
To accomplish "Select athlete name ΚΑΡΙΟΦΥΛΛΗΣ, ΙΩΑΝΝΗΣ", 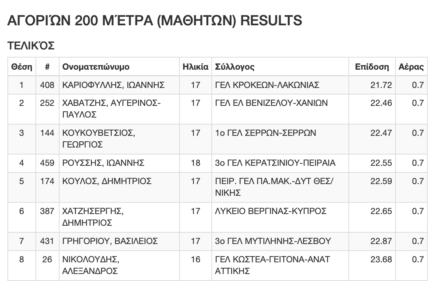I will [x=113, y=85].
